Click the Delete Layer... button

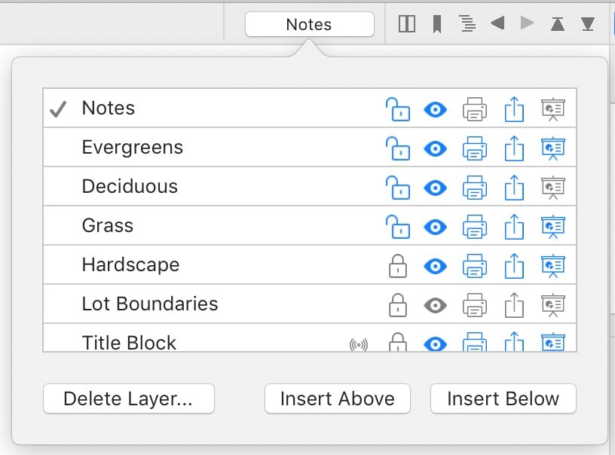(x=128, y=399)
